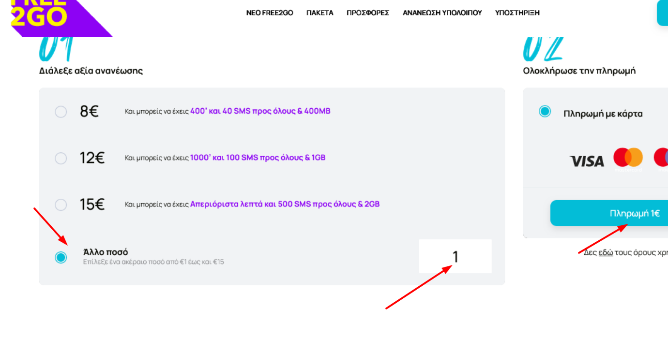Click the Πληρωμή με κάρτα label
668x352 pixels.
click(x=603, y=114)
